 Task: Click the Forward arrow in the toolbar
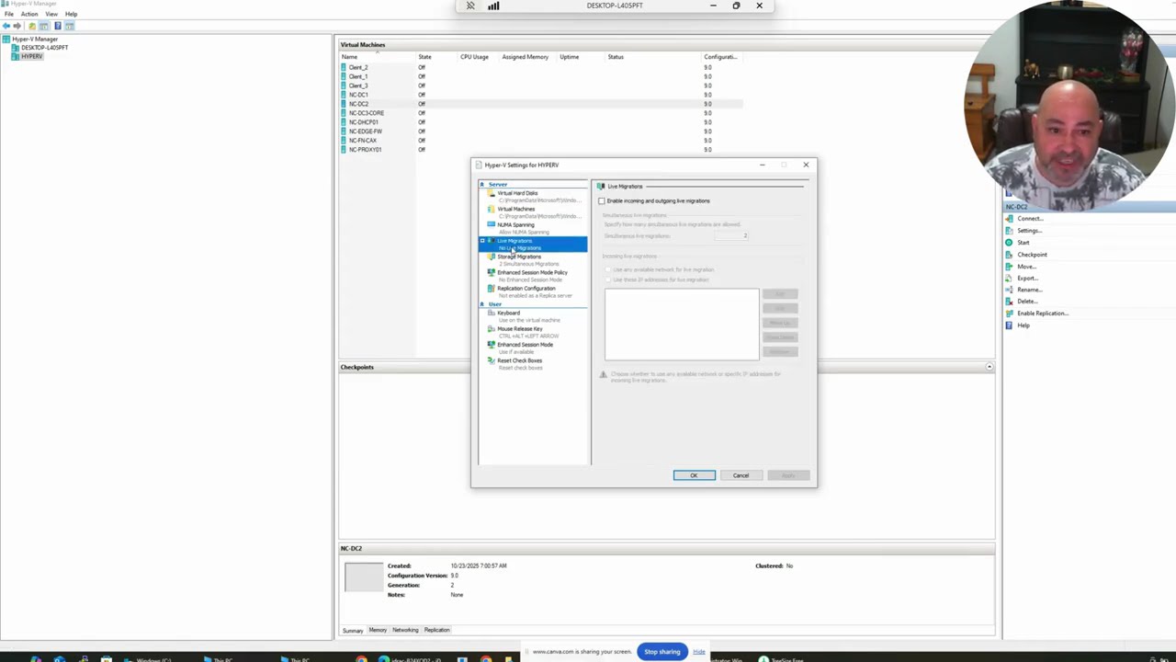[x=17, y=26]
